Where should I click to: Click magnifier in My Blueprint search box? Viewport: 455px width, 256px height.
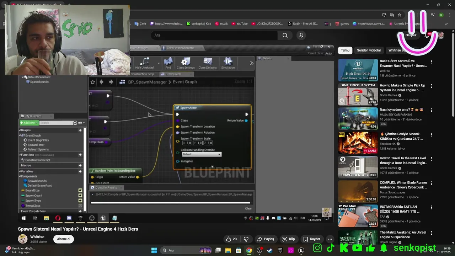(74, 123)
